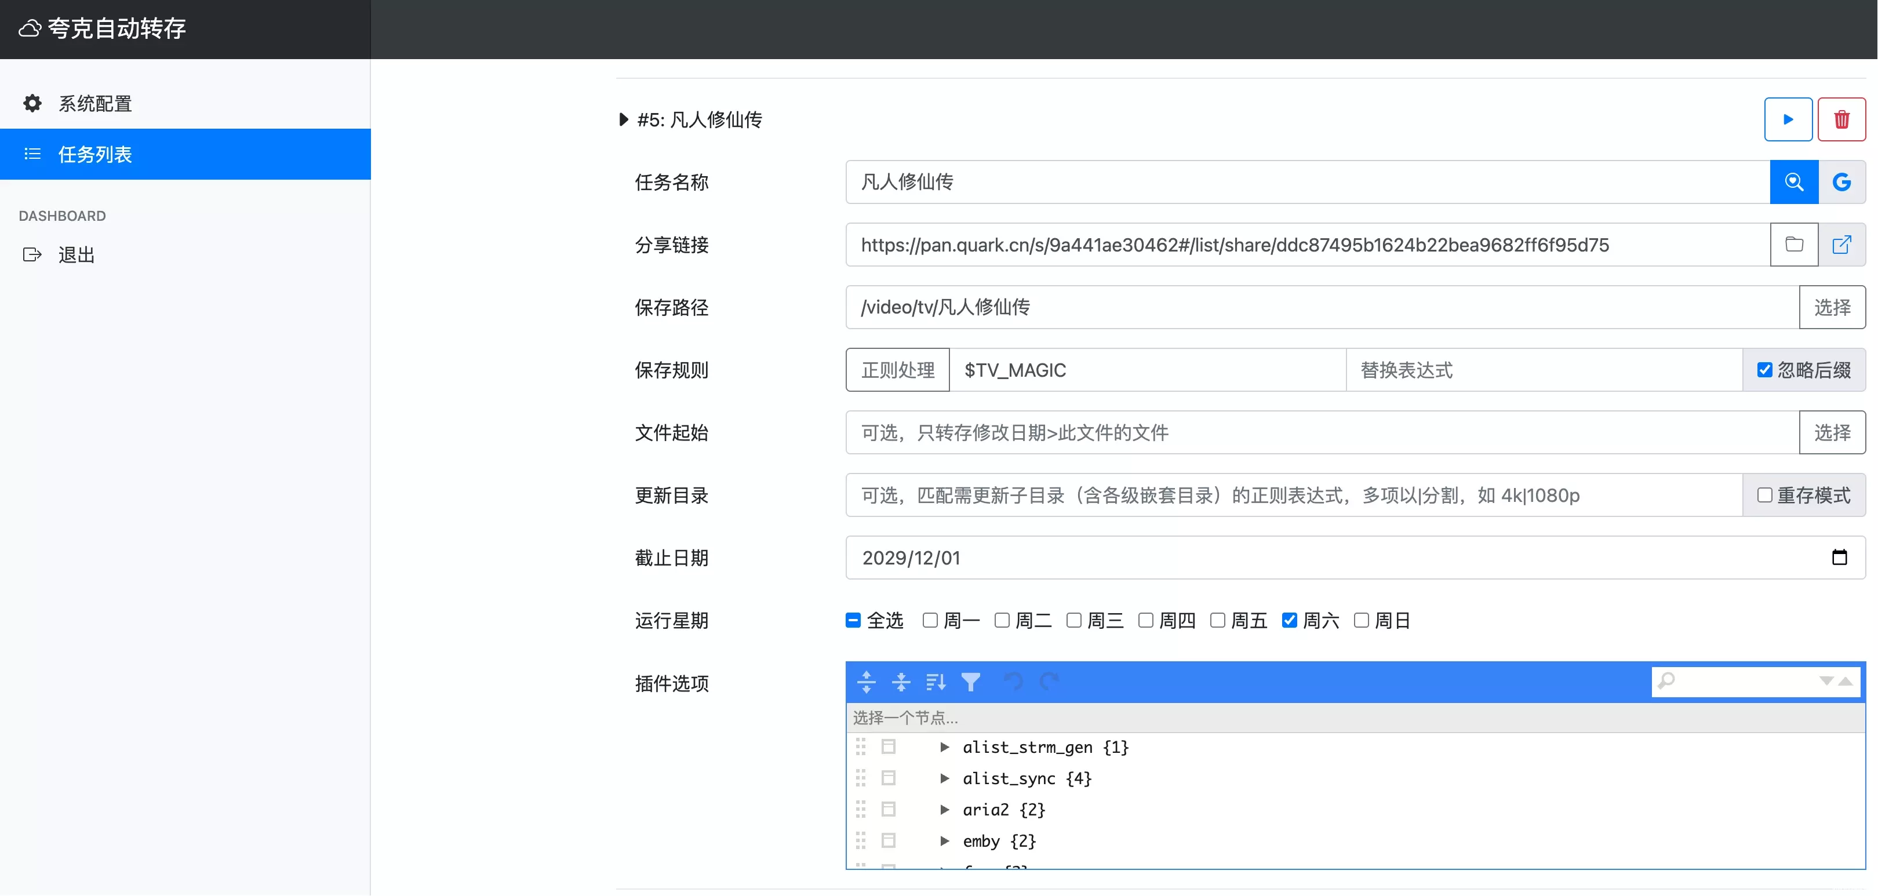This screenshot has height=896, width=1878.
Task: Focus 文件起始 input field
Action: [1322, 432]
